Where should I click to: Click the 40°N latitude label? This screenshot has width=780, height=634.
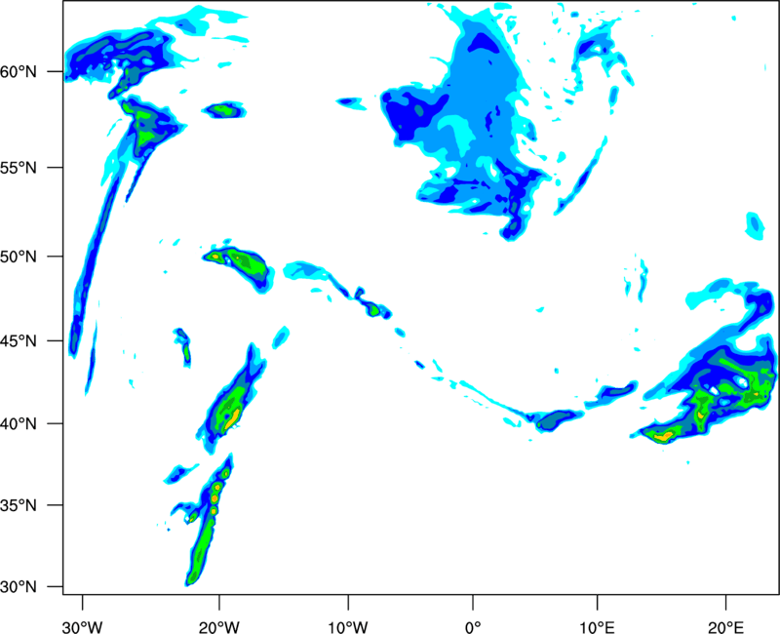tap(19, 424)
